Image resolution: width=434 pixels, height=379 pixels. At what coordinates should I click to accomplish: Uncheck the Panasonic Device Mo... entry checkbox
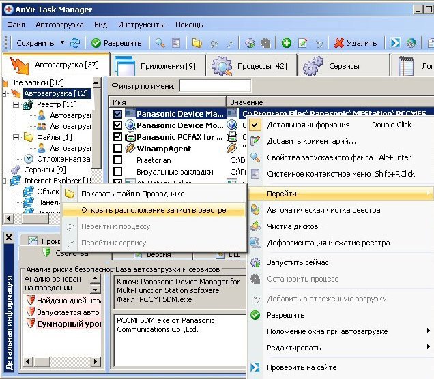coord(117,125)
